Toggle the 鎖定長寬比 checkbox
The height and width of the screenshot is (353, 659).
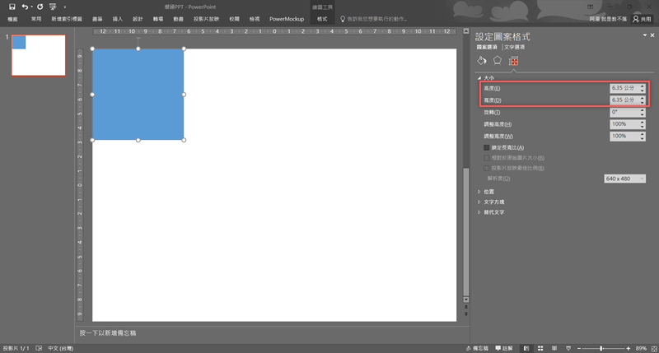(487, 146)
